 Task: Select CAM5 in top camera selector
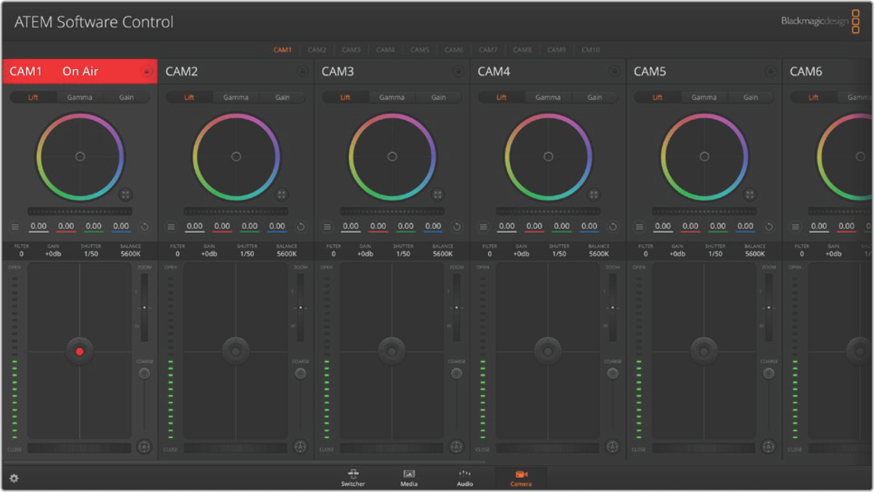pos(420,50)
